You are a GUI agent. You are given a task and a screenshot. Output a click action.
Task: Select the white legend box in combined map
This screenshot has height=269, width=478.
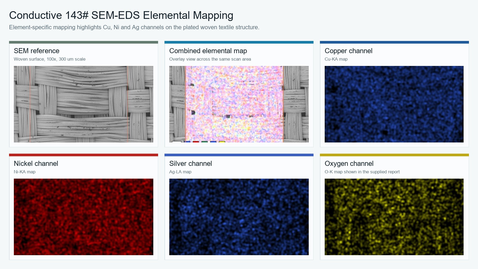point(177,142)
